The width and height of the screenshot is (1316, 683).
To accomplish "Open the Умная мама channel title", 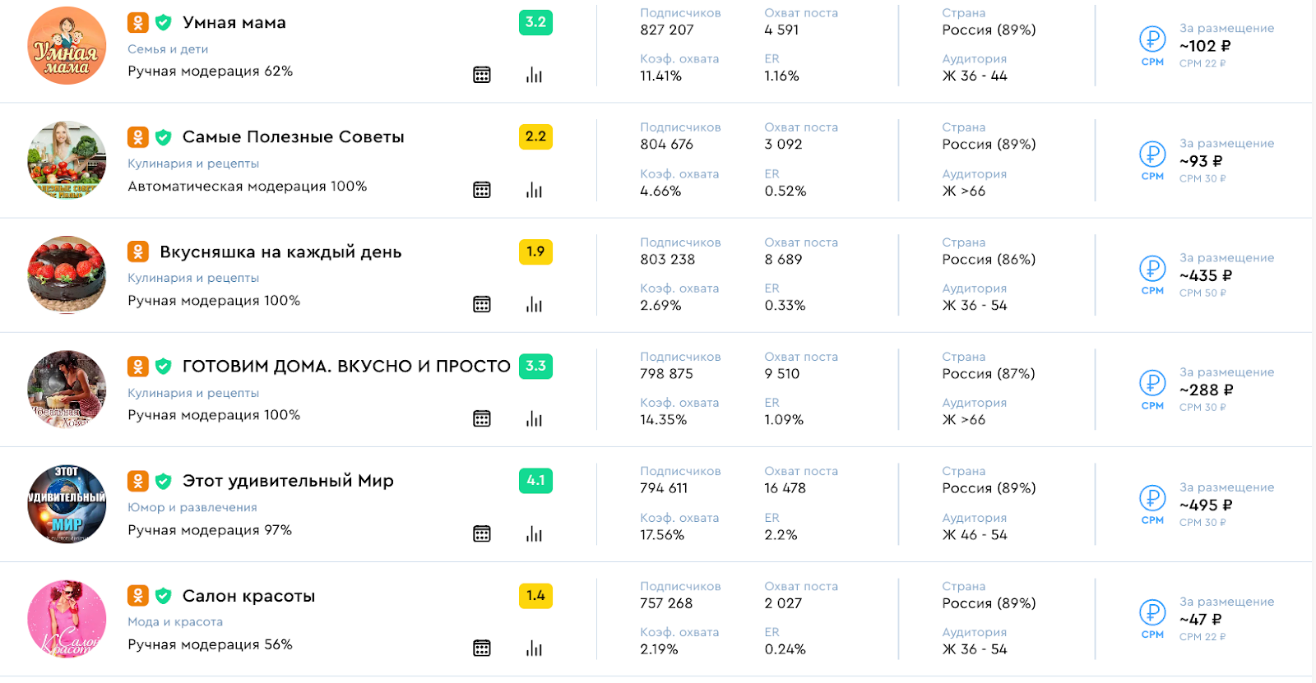I will coord(234,23).
